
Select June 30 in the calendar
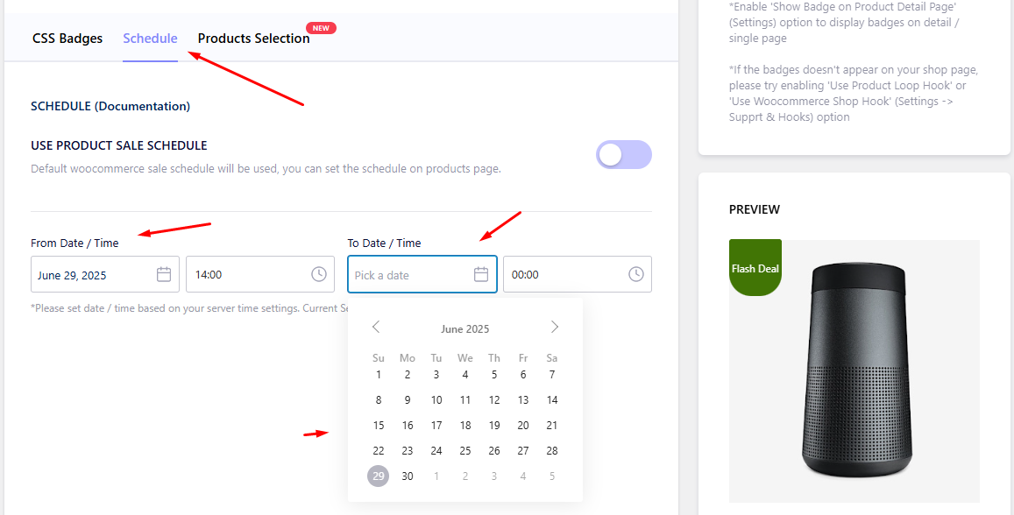point(408,476)
